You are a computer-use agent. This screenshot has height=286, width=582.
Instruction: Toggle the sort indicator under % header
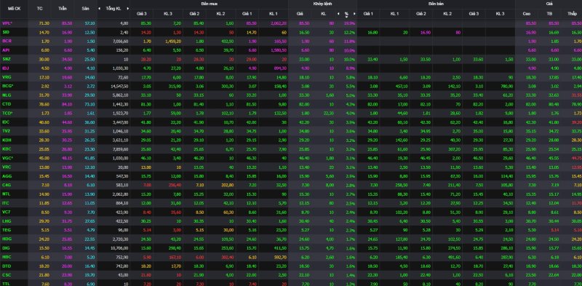[346, 17]
